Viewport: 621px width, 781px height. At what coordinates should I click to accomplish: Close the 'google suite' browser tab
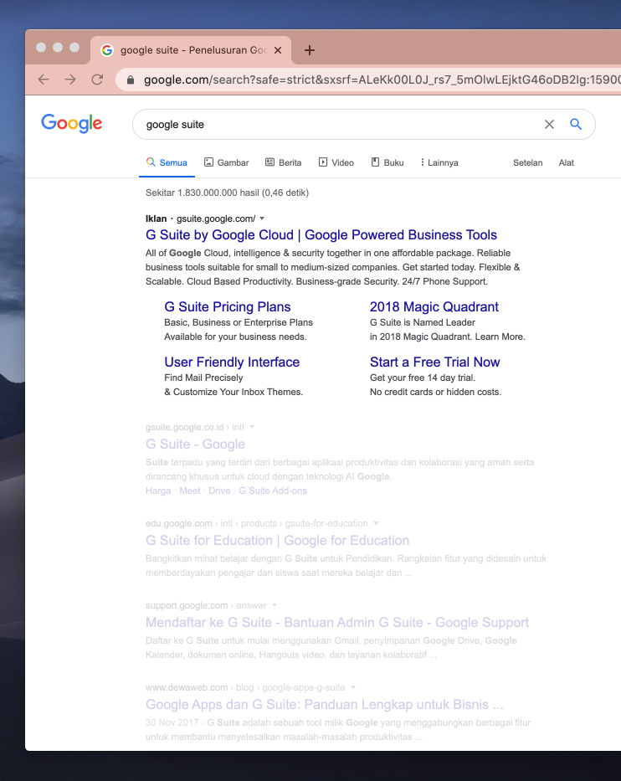[x=278, y=50]
